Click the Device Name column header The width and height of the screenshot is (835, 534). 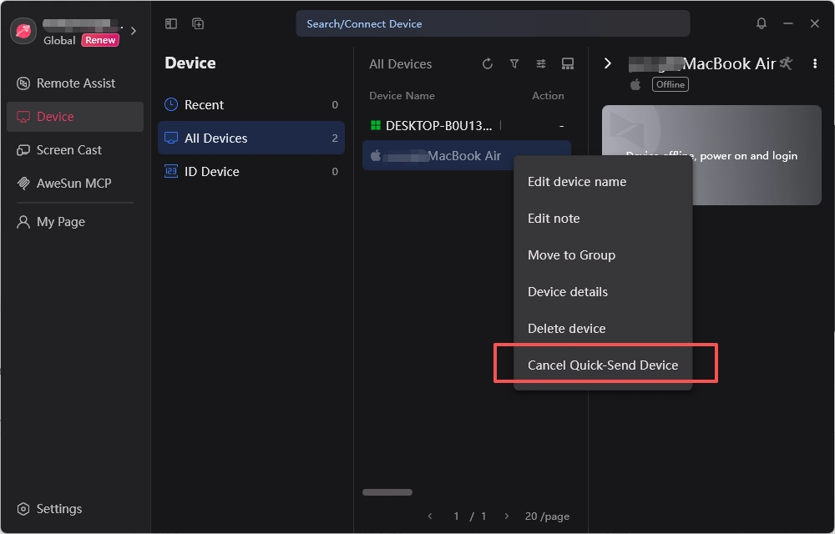(402, 96)
